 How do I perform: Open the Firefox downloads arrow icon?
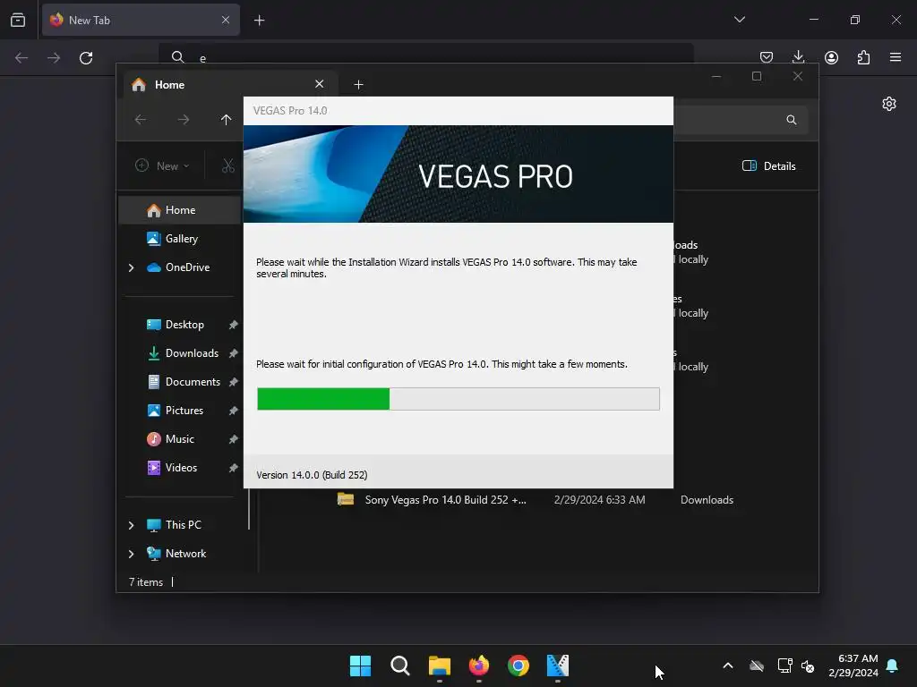tap(798, 57)
